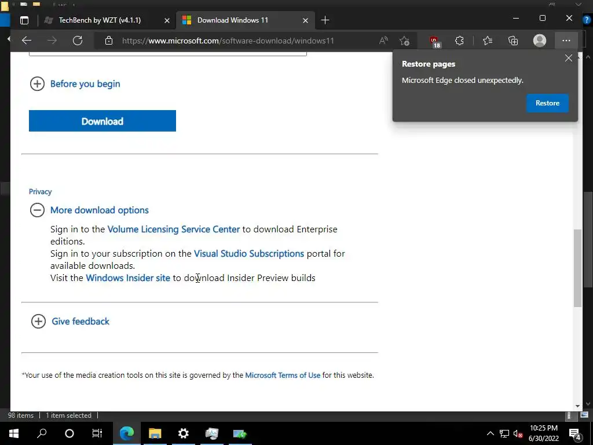Open Volume Licensing Service Center link
Viewport: 593px width, 445px height.
pos(174,229)
